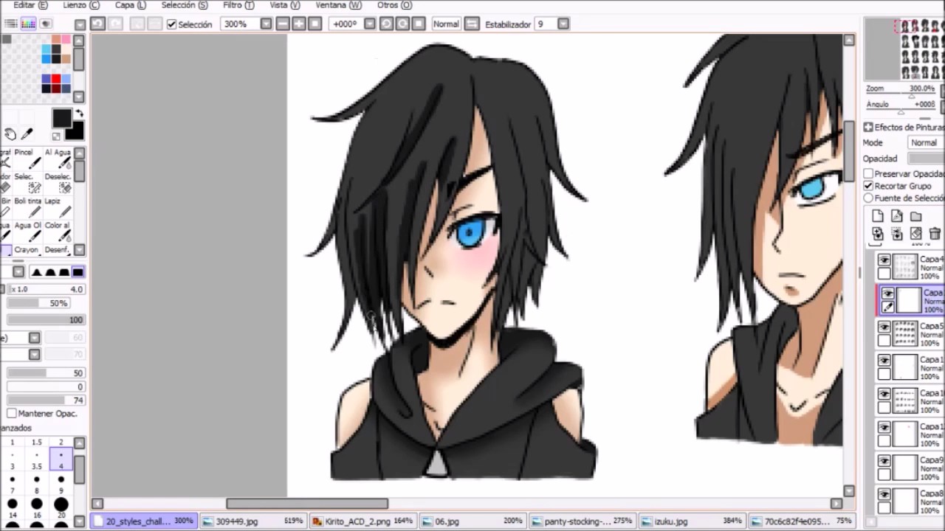Click the zoom in plus button
Viewport: 945px width, 531px height.
point(299,24)
